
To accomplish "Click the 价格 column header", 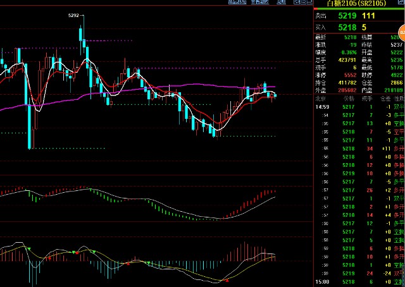I will tap(349, 99).
